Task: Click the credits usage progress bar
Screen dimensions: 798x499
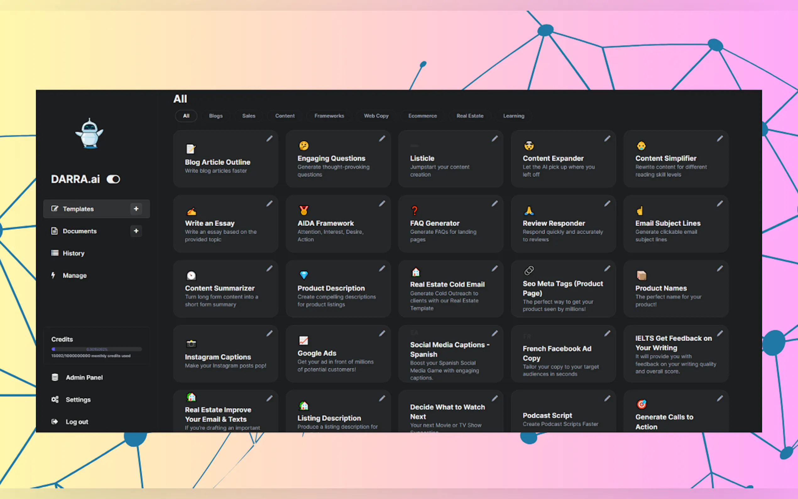Action: coord(96,349)
